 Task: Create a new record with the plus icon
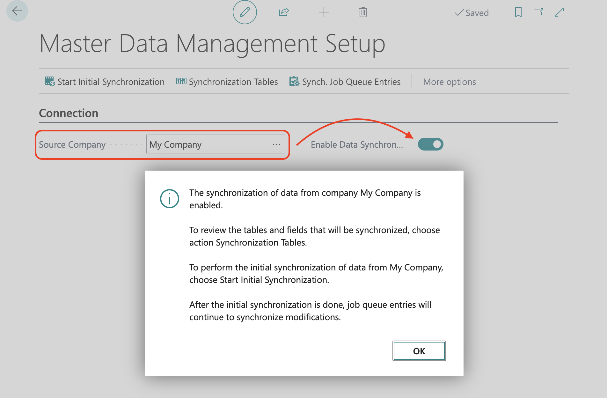[x=324, y=12]
